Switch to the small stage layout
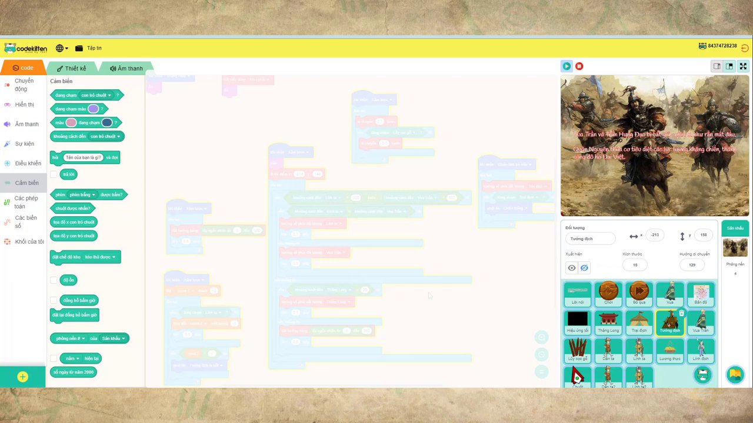Image resolution: width=753 pixels, height=423 pixels. click(717, 66)
